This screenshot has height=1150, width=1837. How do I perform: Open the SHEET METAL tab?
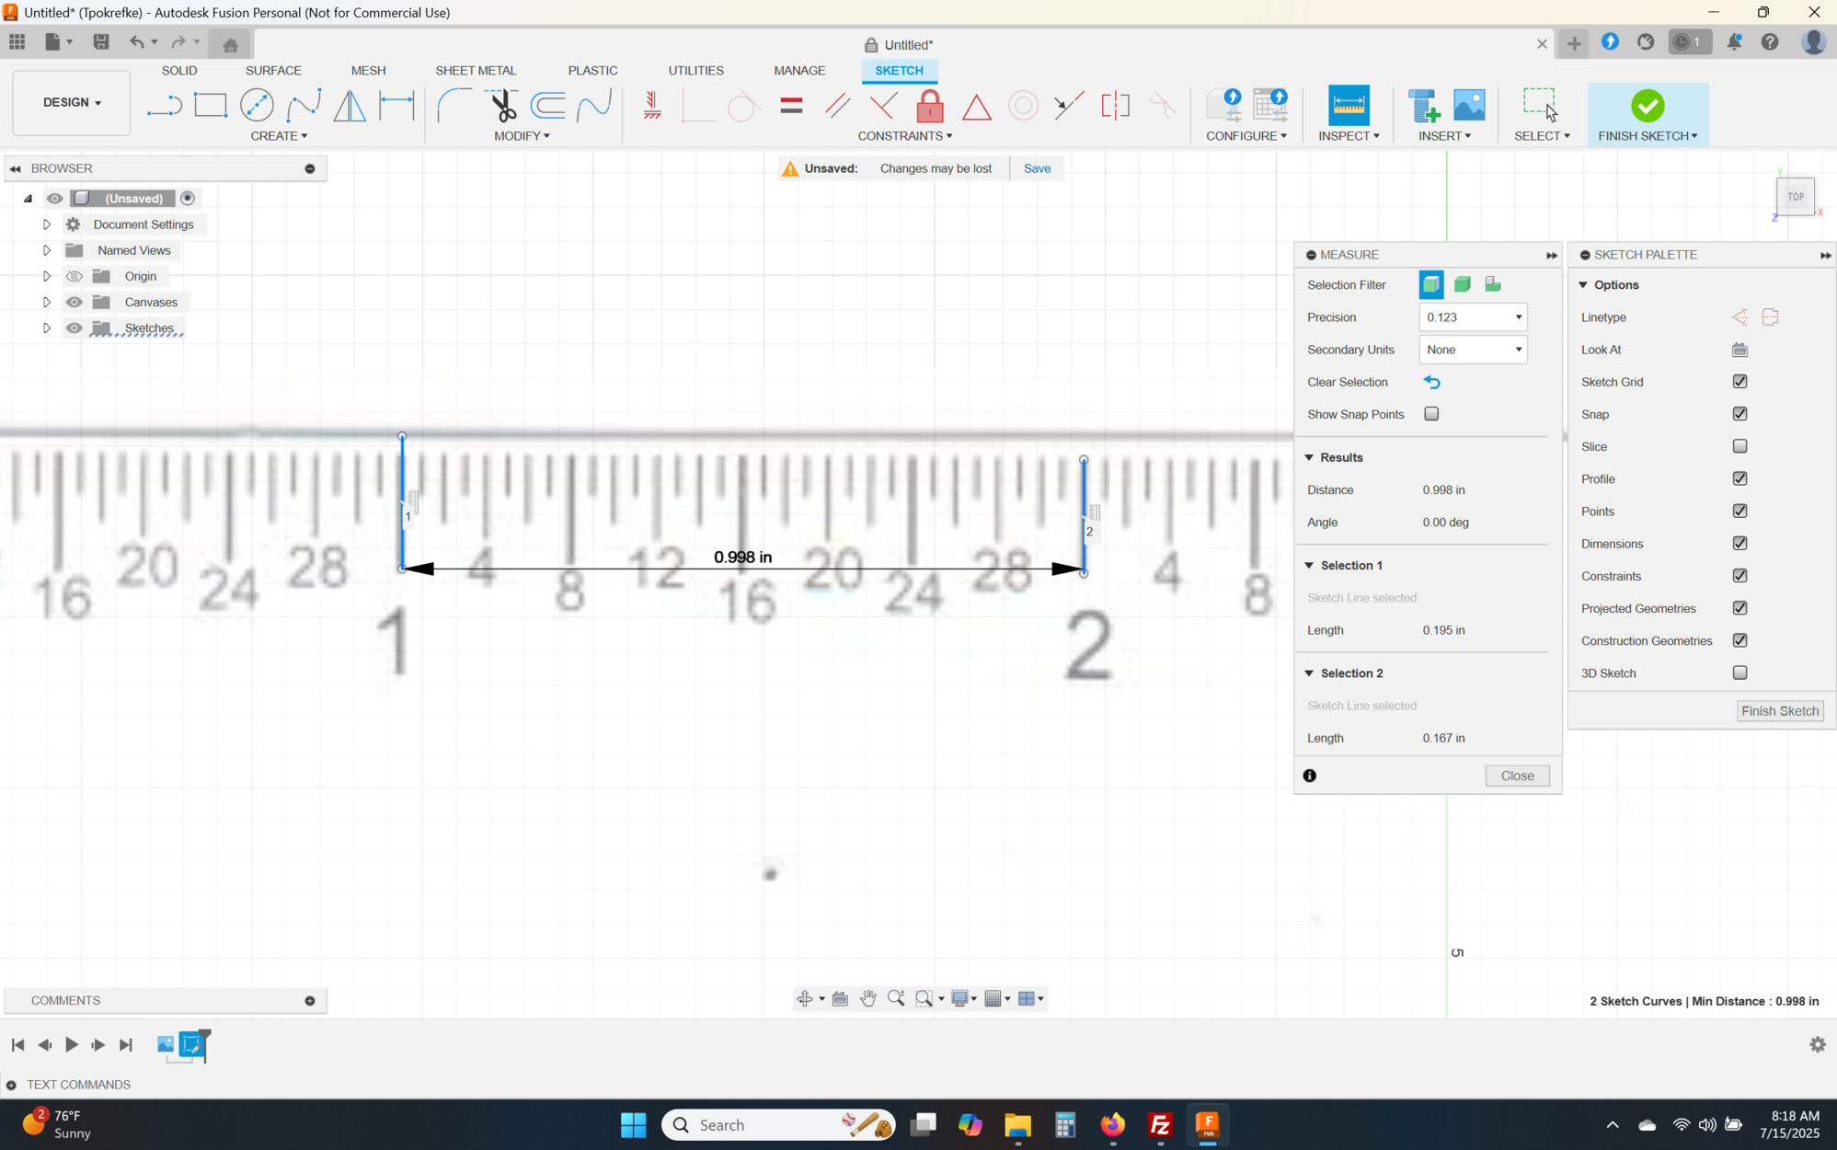476,71
